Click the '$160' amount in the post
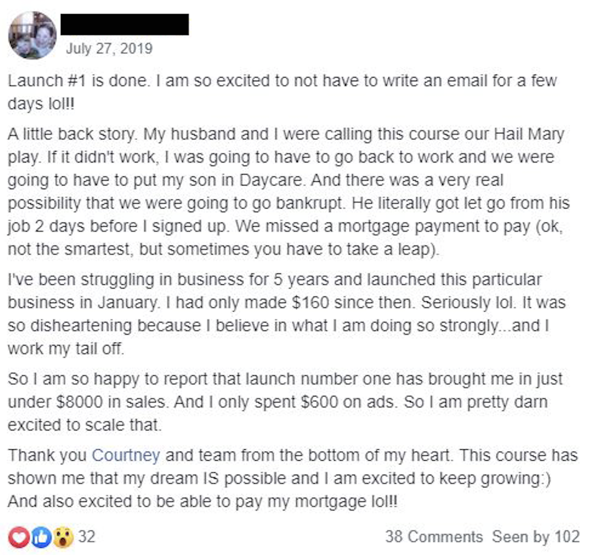The height and width of the screenshot is (555, 592). (310, 302)
